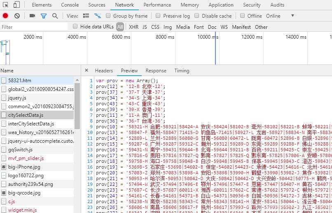
Task: Show the Headers tab of request
Action: pyautogui.click(x=104, y=71)
